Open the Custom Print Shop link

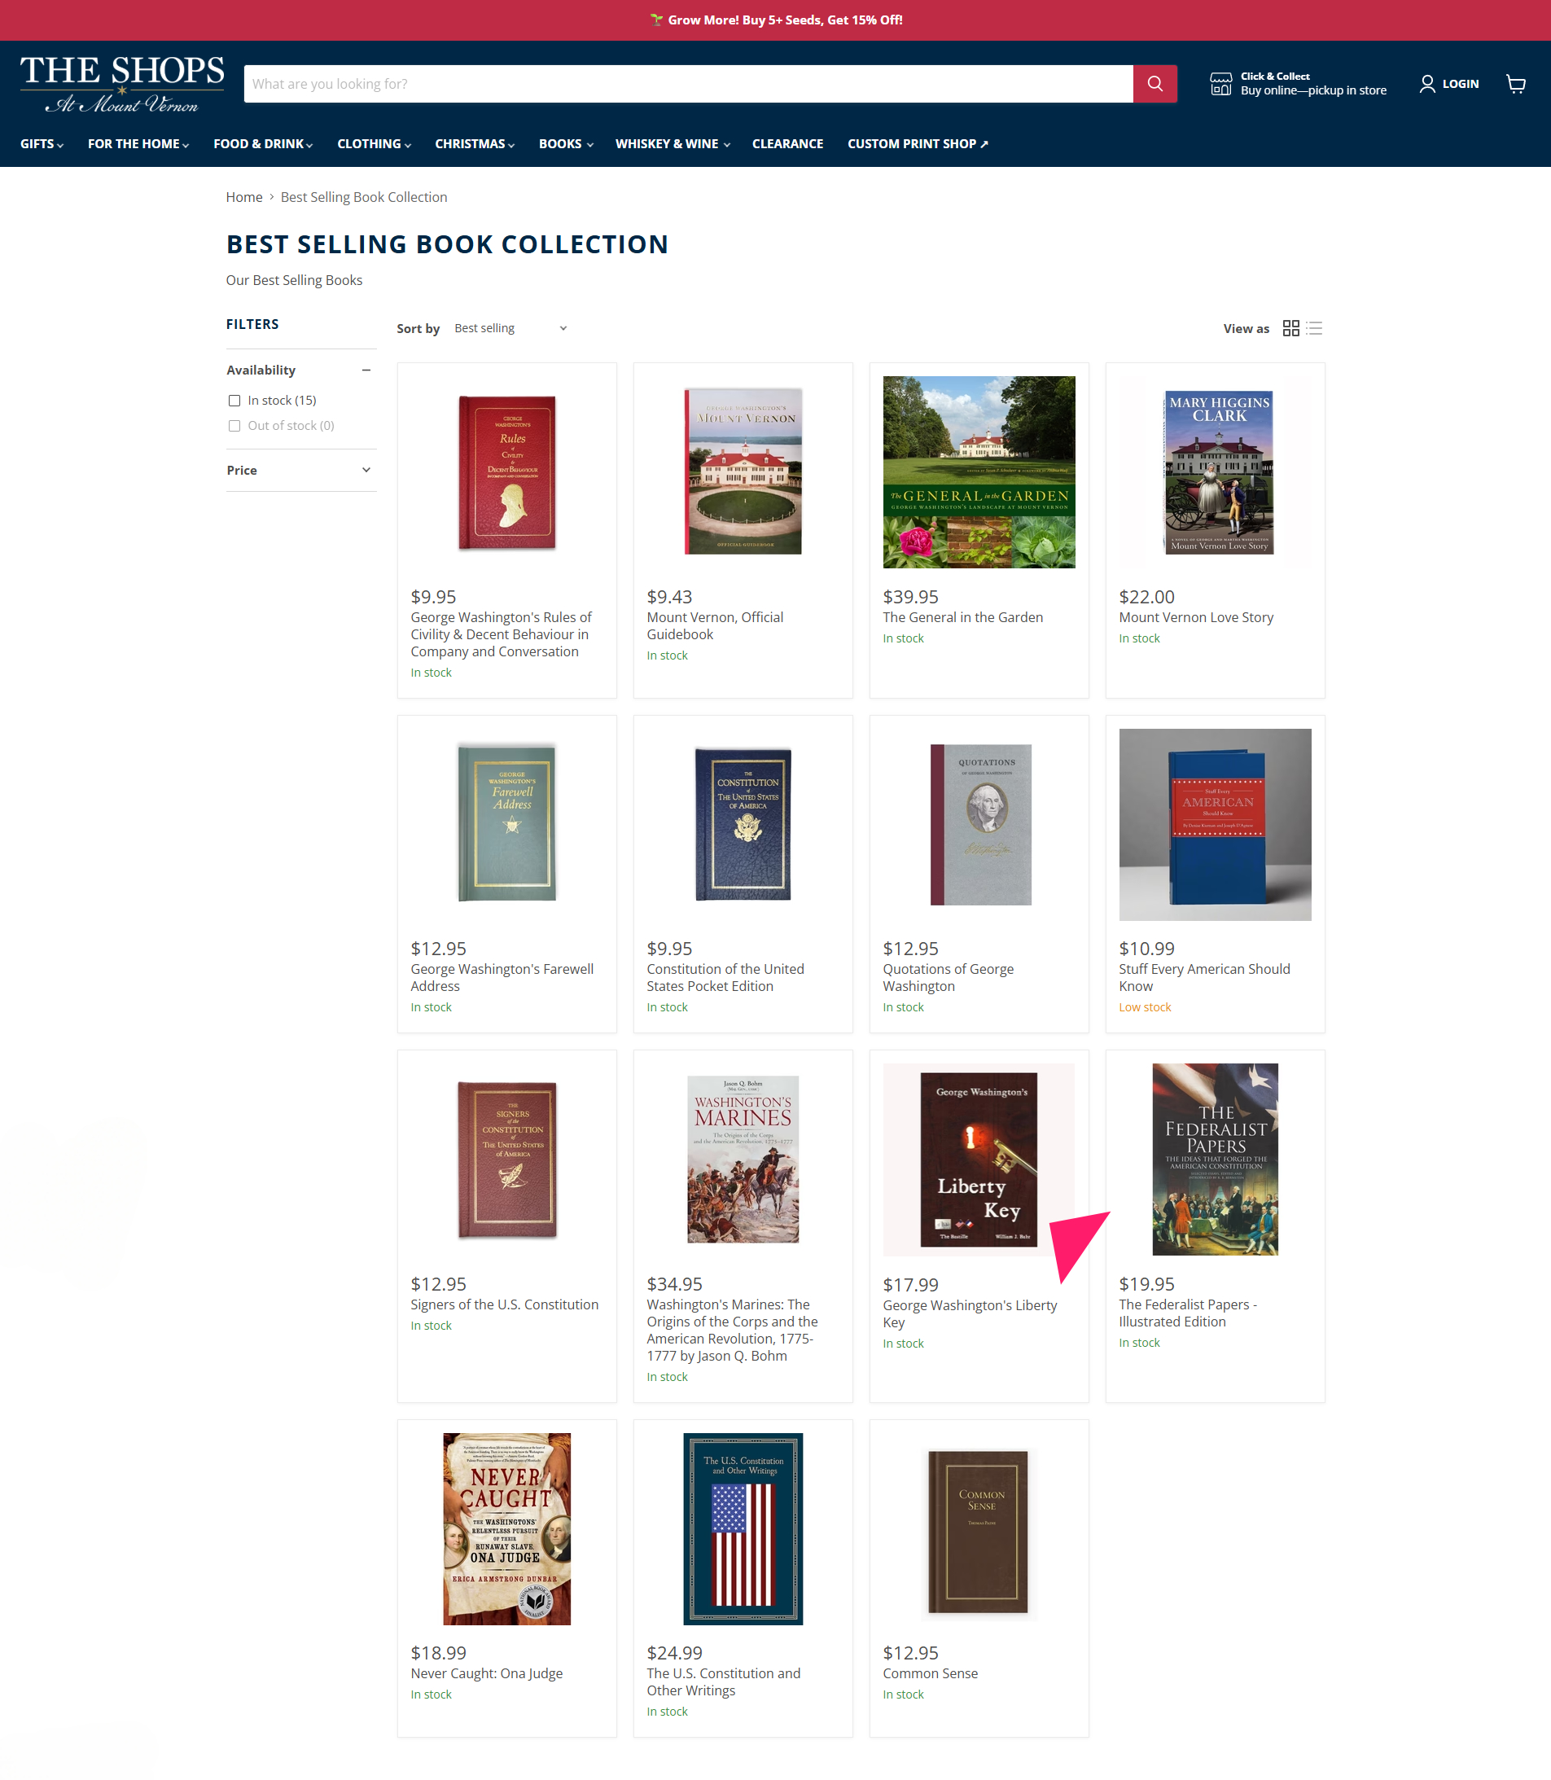point(918,143)
